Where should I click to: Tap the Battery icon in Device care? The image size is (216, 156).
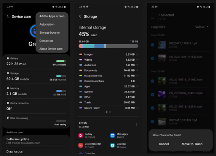point(8,58)
